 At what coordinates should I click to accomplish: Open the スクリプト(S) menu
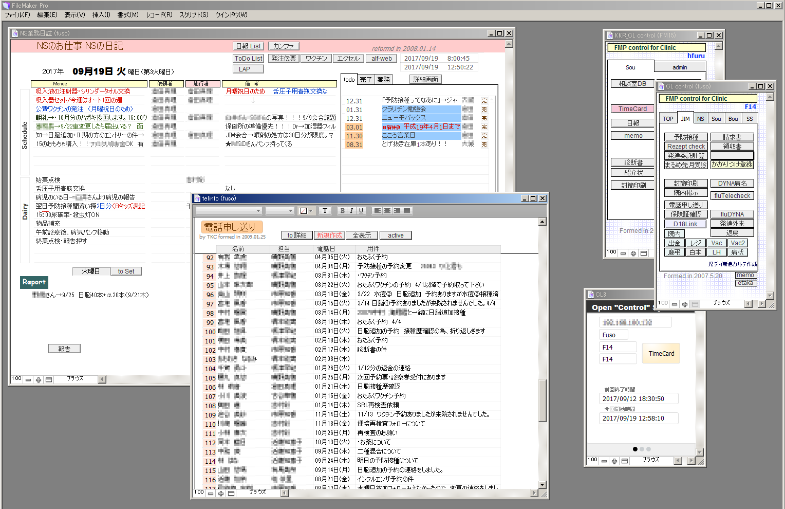[x=194, y=15]
